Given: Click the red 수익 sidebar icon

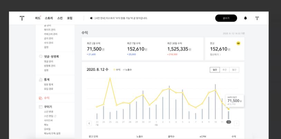Looking at the screenshot, I should pyautogui.click(x=41, y=98).
